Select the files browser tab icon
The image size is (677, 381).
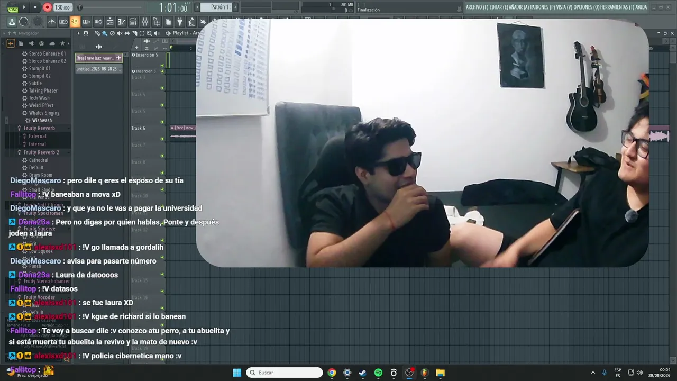(22, 43)
